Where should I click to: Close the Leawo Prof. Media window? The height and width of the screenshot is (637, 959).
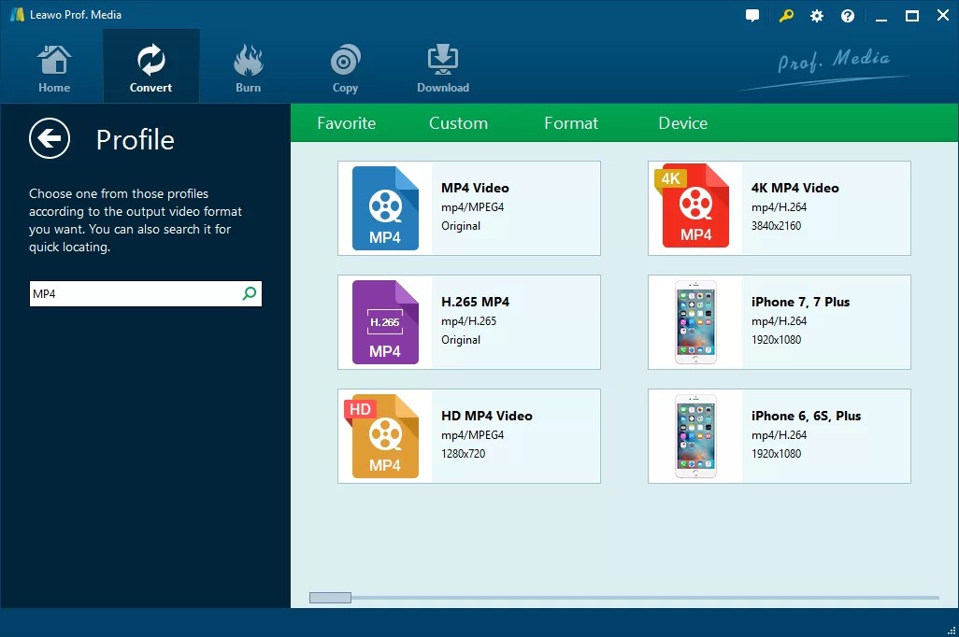tap(943, 15)
